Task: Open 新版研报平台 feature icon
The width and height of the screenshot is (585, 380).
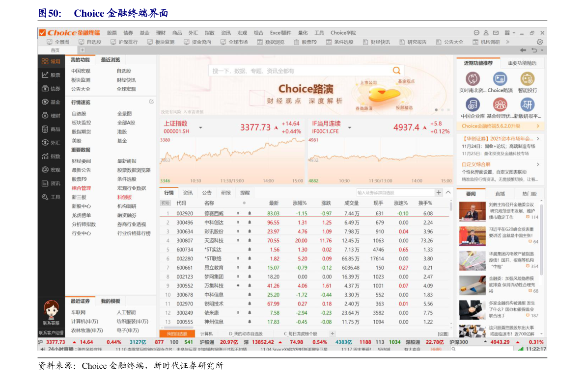Action: point(527,105)
